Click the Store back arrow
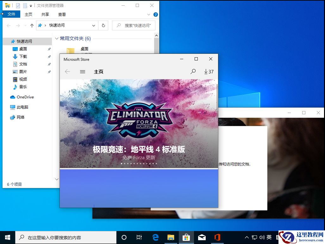Viewport: 325px width, 244px height. coord(67,72)
